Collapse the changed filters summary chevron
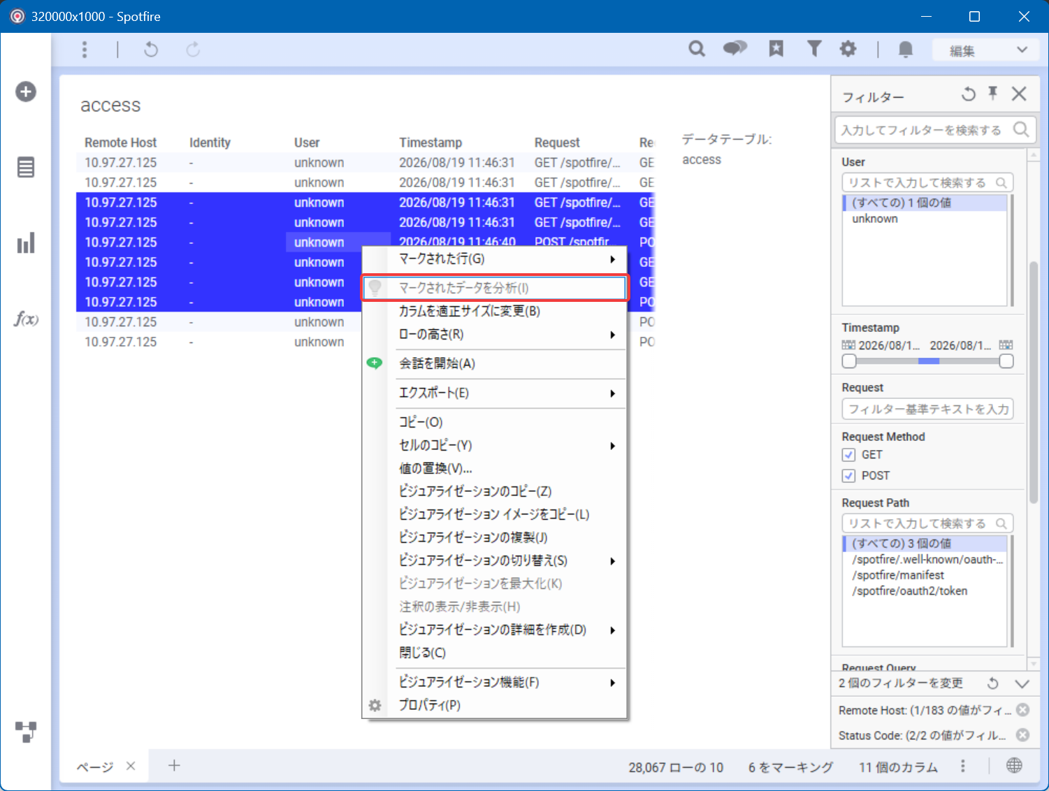The width and height of the screenshot is (1049, 791). click(x=1022, y=683)
